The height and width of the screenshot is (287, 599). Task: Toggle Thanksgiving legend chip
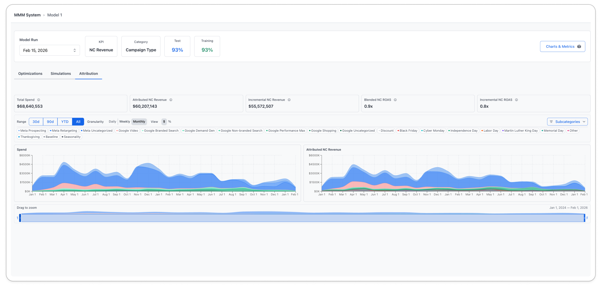(29, 137)
